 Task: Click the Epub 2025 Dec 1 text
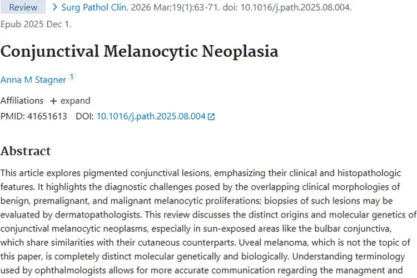[x=36, y=24]
